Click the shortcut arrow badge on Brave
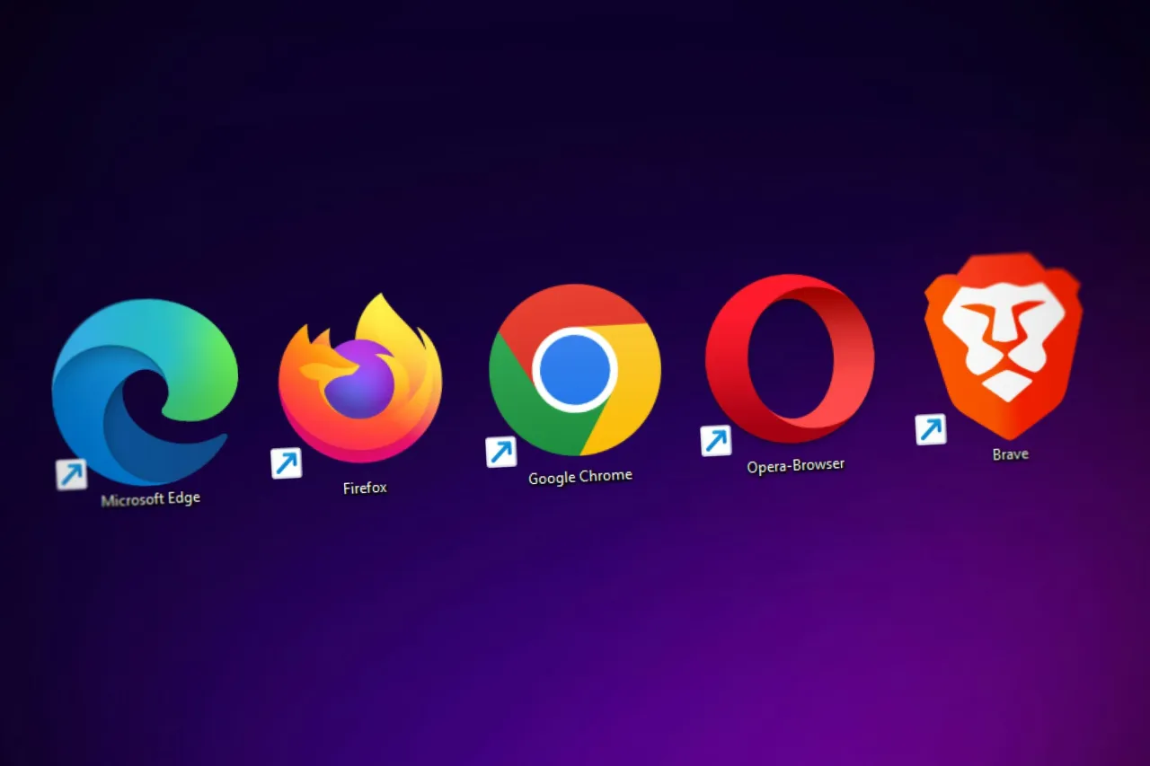Image resolution: width=1150 pixels, height=766 pixels. coord(930,430)
